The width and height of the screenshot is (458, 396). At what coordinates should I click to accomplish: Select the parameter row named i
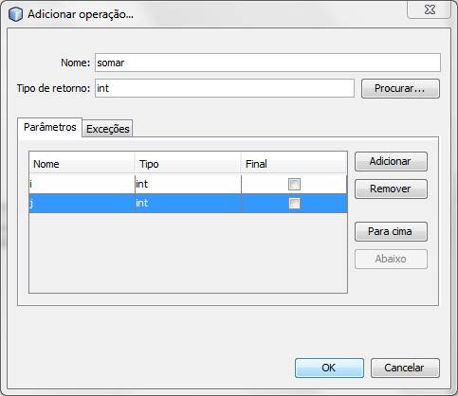click(x=188, y=184)
